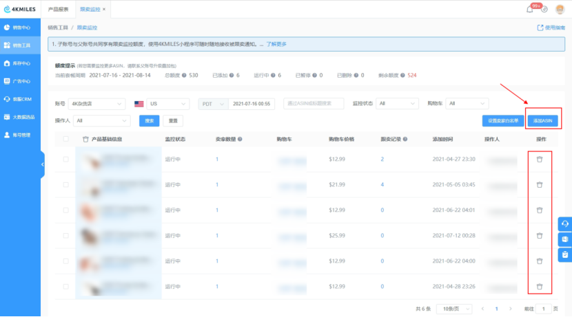Click the ASIN or title search field

314,104
